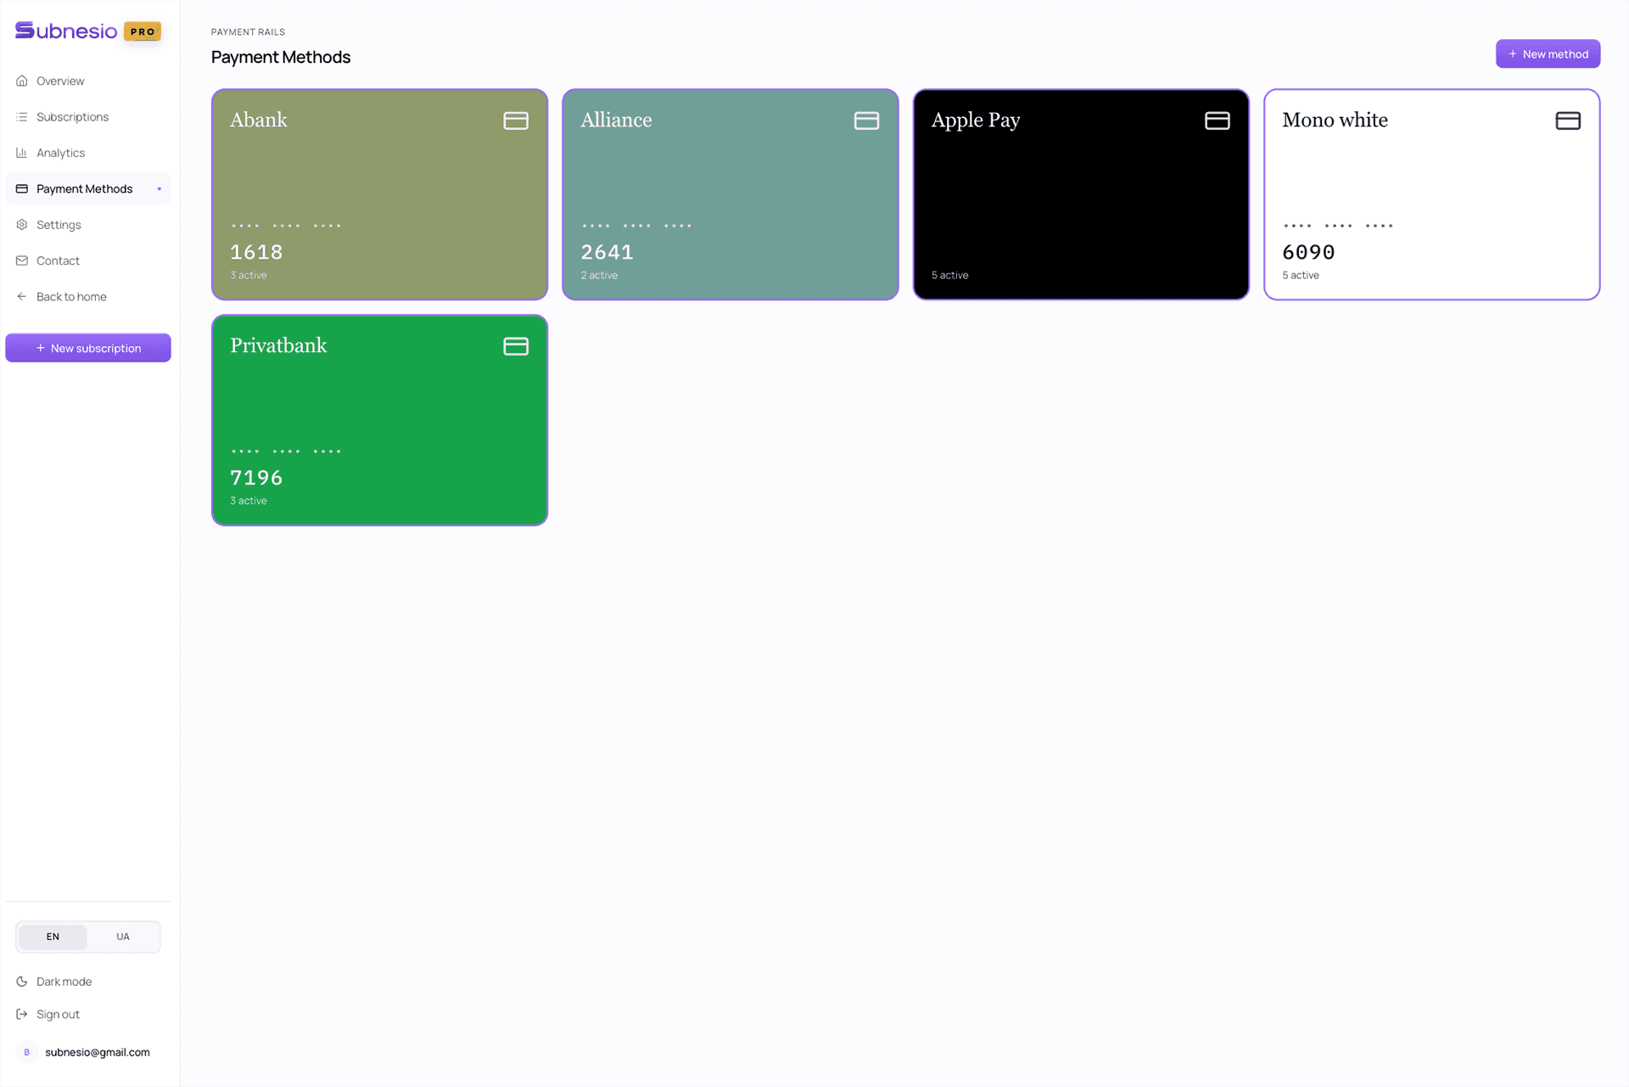Click the Dark mode moon icon
The image size is (1629, 1087).
[22, 982]
